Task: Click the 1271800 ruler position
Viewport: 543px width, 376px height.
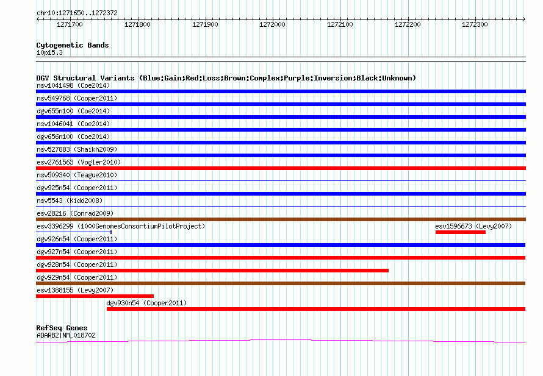Action: click(137, 24)
